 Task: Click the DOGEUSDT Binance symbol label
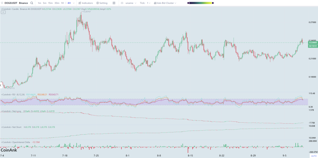point(16,3)
